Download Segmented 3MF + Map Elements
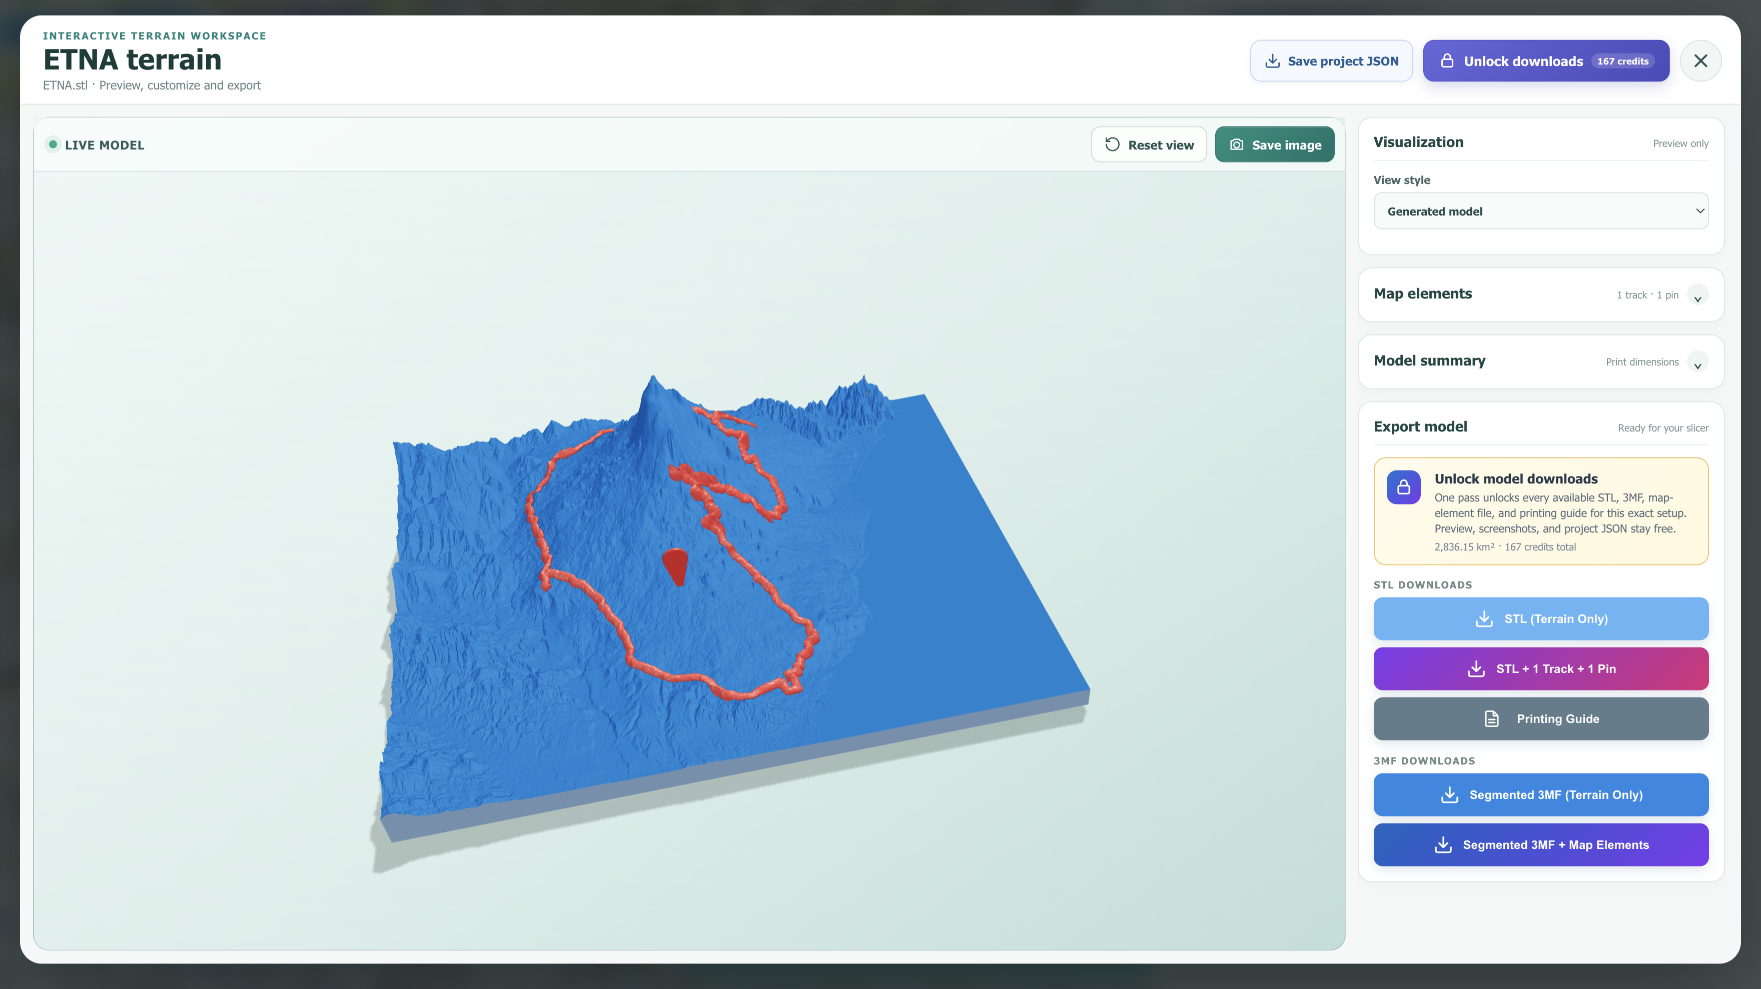 pyautogui.click(x=1541, y=845)
